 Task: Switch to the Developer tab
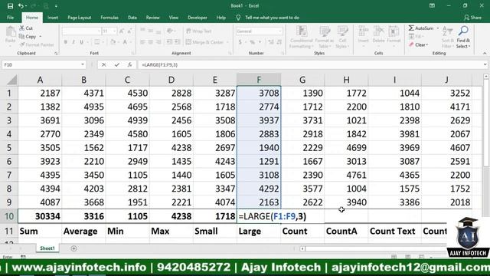[x=198, y=18]
